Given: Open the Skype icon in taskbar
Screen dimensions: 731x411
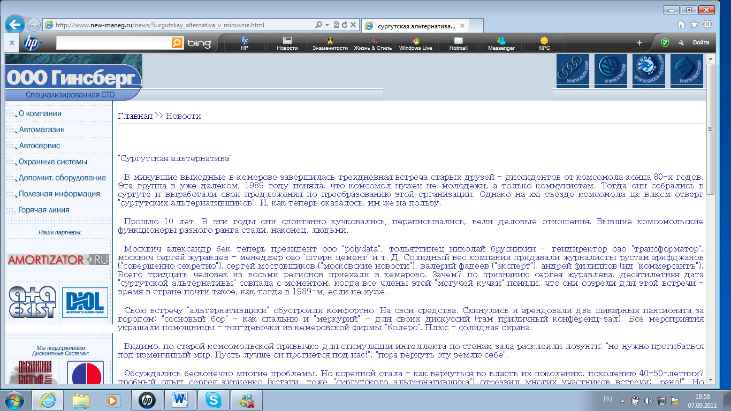Looking at the screenshot, I should click(214, 400).
